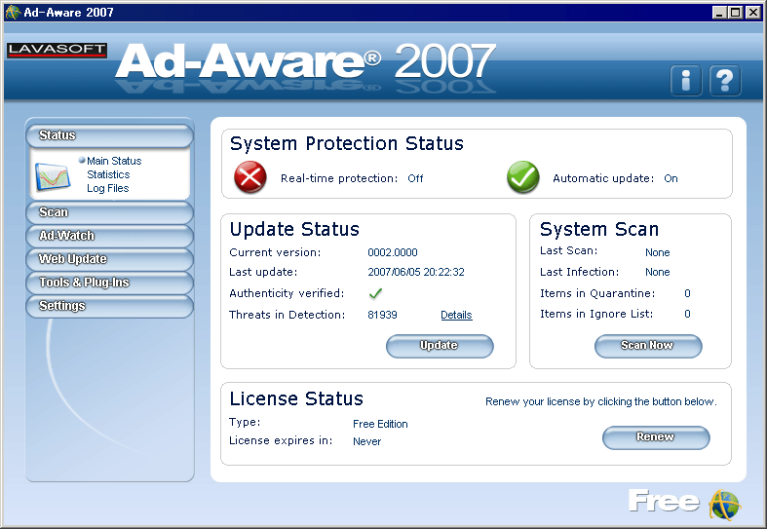Maximize the Ad-Aware window

735,13
